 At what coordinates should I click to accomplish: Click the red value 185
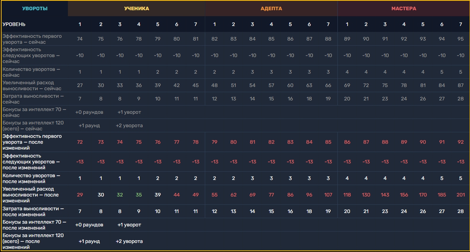[x=442, y=195]
